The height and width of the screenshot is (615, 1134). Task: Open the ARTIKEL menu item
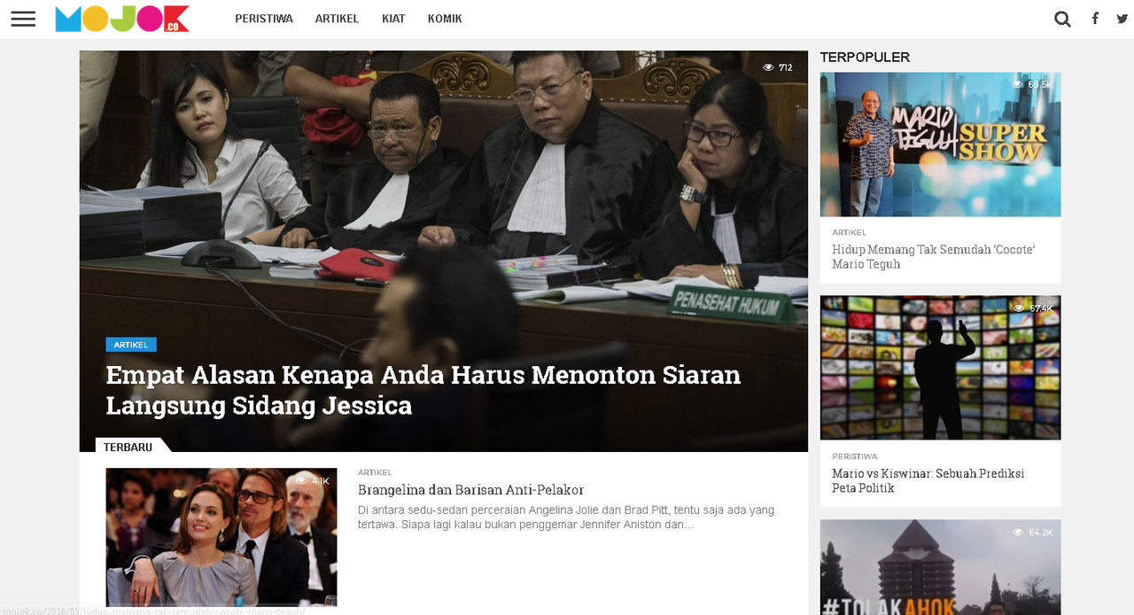coord(337,19)
